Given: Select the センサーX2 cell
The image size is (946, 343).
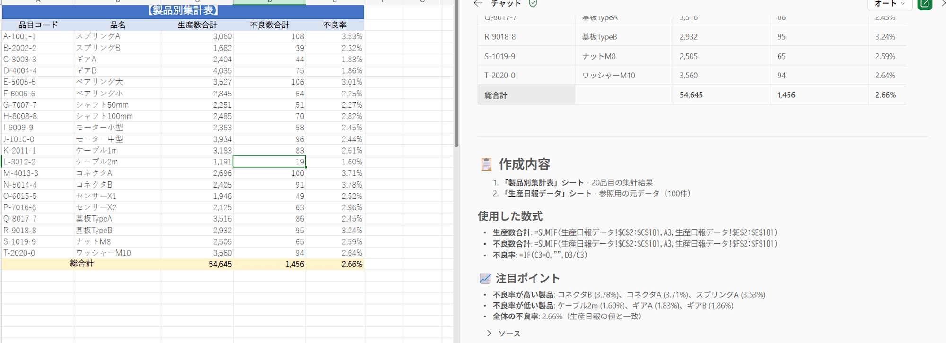Looking at the screenshot, I should (x=117, y=207).
